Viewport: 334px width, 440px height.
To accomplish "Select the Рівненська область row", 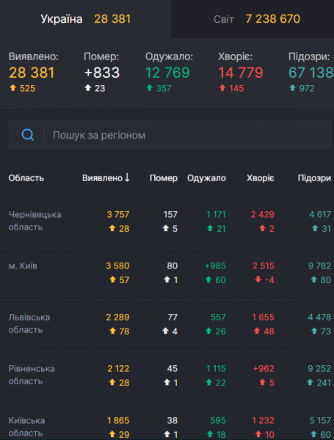I will point(167,376).
